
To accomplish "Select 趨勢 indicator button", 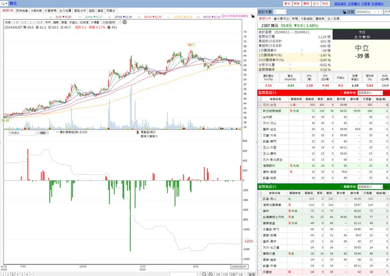I will pos(56,22).
